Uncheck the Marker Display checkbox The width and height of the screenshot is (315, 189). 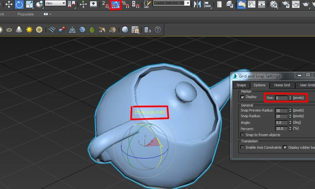[x=243, y=97]
